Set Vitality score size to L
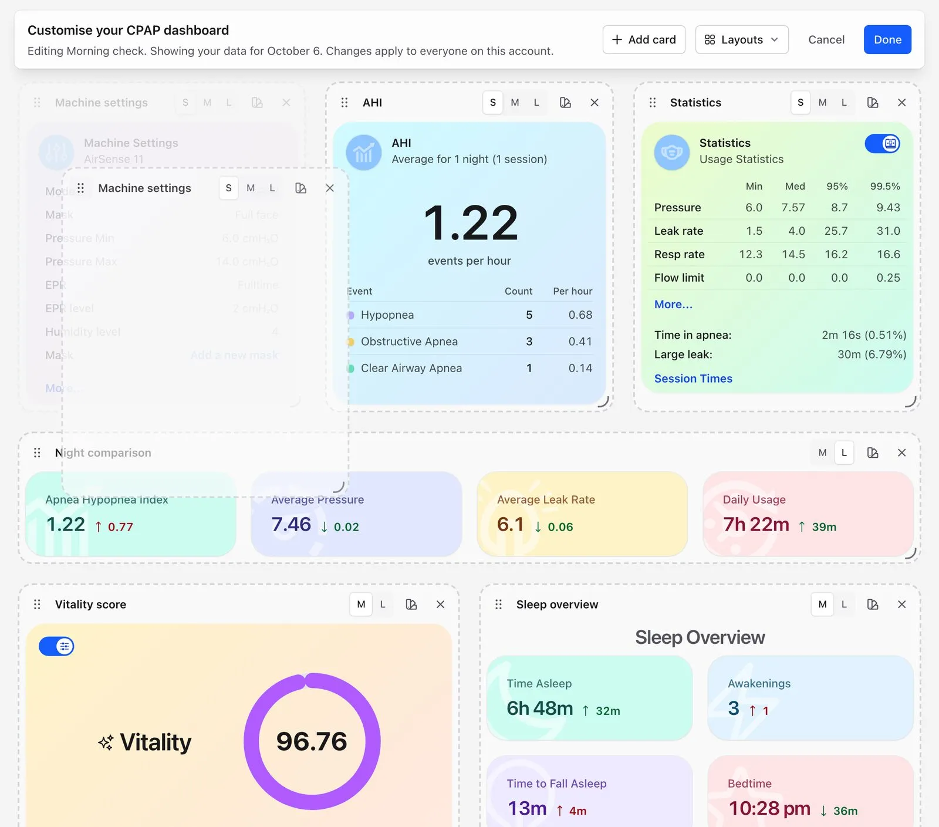 pyautogui.click(x=383, y=604)
